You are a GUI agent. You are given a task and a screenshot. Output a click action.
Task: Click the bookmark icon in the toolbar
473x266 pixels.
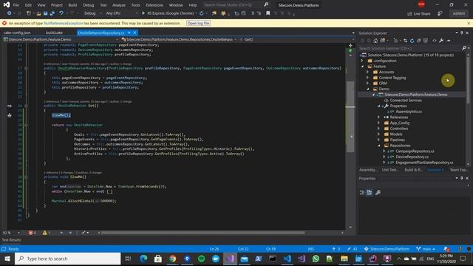point(268,13)
